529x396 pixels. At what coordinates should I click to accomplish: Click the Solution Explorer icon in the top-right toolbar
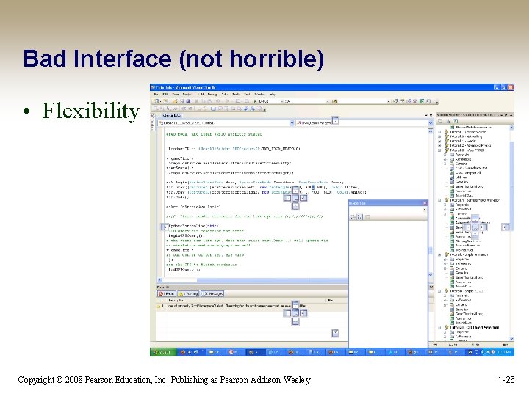(396, 101)
